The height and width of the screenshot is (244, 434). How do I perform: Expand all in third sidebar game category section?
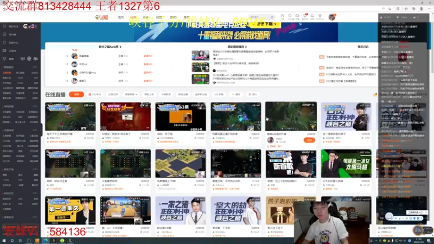pos(35,130)
